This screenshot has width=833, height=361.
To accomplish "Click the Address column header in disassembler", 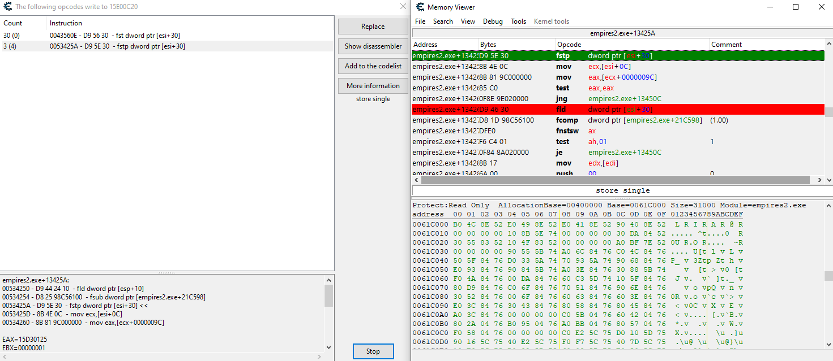I will click(x=445, y=45).
